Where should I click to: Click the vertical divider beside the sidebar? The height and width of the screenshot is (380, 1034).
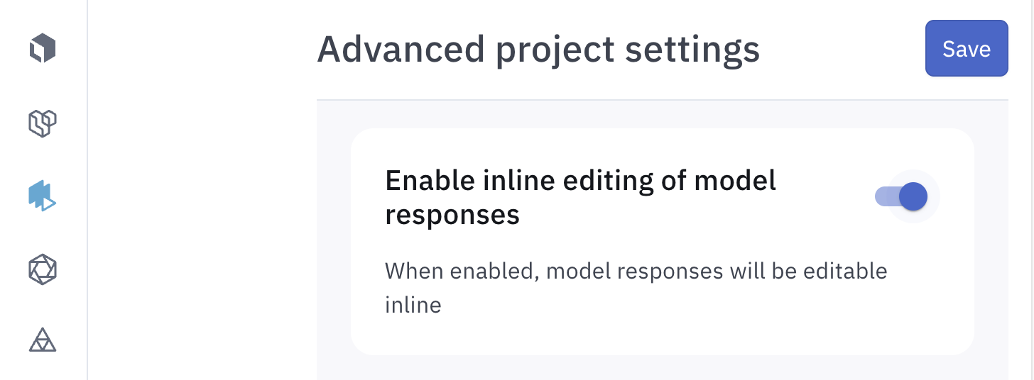pyautogui.click(x=87, y=213)
